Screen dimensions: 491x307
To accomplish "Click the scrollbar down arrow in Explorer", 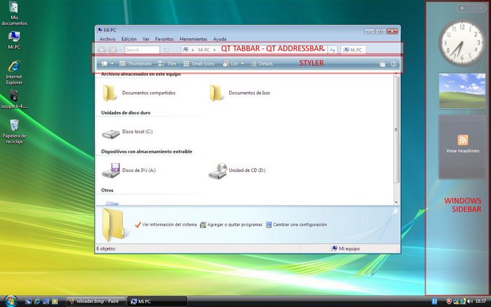I will (396, 203).
